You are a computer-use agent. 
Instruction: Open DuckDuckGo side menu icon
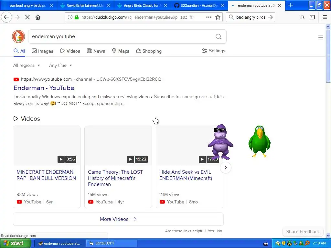coord(321,37)
